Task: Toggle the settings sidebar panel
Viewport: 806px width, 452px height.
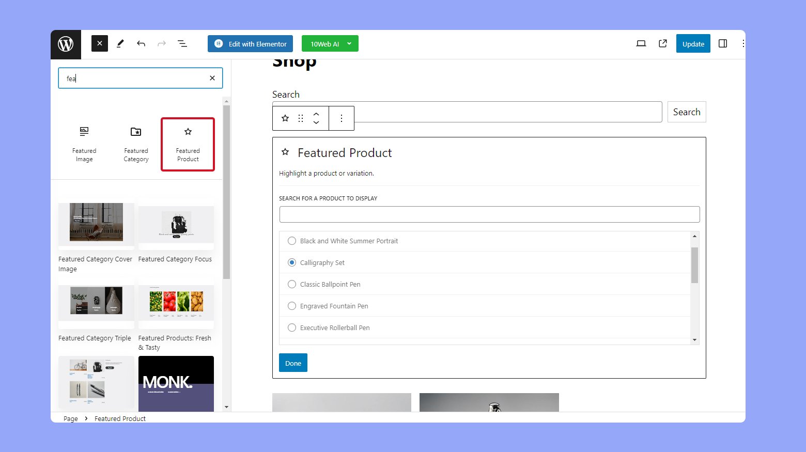Action: pyautogui.click(x=723, y=44)
